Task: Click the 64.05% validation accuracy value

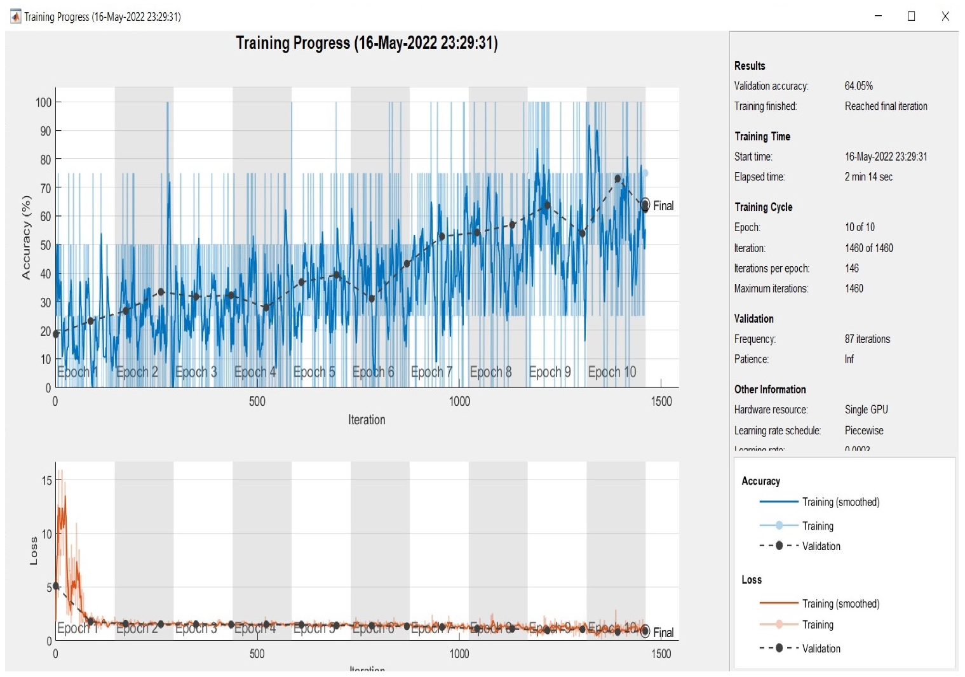Action: click(858, 86)
